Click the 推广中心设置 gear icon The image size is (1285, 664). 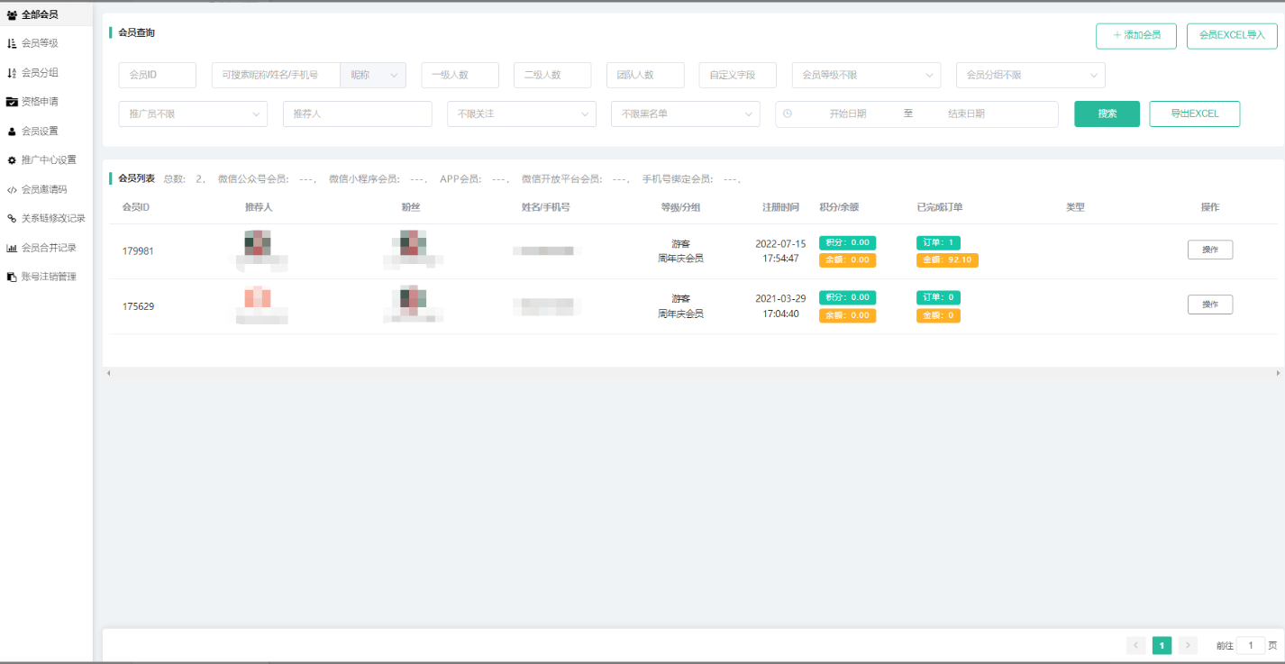[x=12, y=160]
